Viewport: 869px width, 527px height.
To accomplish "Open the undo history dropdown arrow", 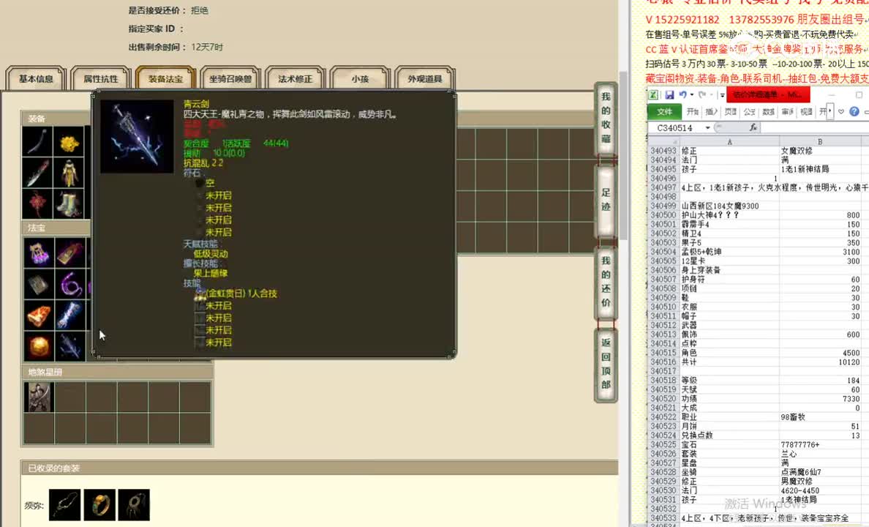I will pyautogui.click(x=691, y=94).
